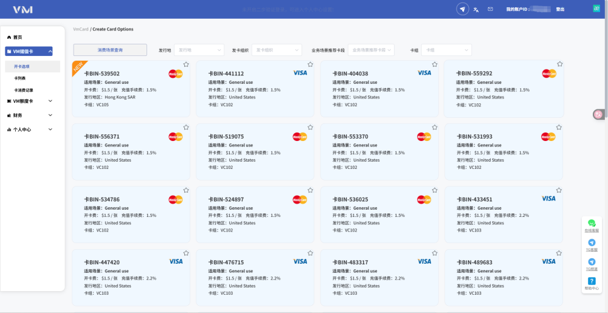Toggle the favorite star on card BIN-441112
This screenshot has width=608, height=313.
310,64
